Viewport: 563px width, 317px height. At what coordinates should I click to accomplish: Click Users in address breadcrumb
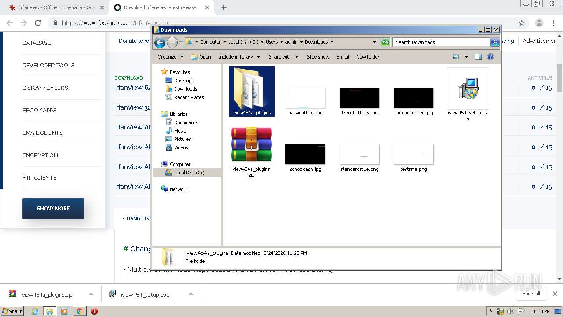(271, 42)
